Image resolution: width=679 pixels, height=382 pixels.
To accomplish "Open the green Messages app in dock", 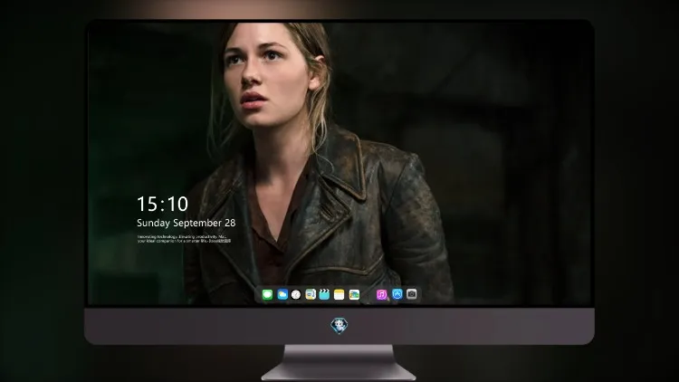I will 267,294.
